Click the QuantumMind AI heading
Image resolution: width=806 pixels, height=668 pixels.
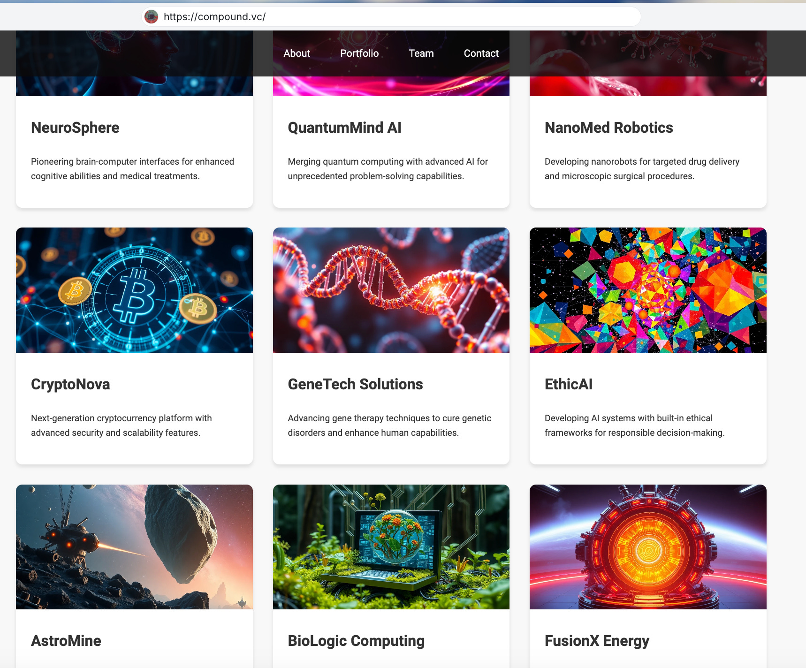(x=344, y=128)
